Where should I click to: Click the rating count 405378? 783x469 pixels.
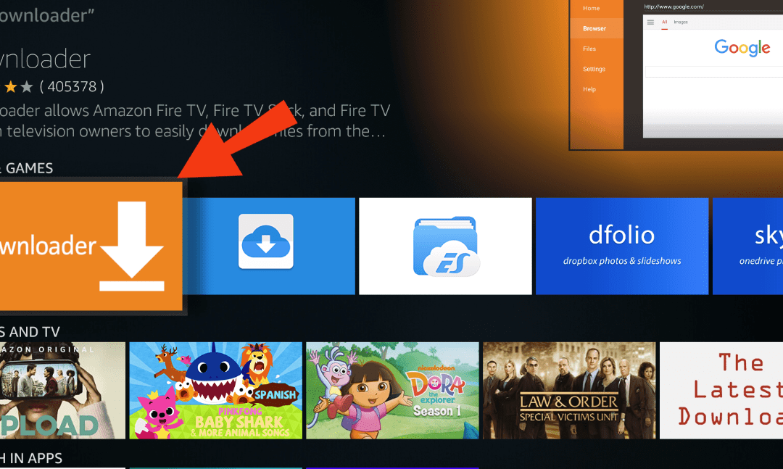point(72,86)
